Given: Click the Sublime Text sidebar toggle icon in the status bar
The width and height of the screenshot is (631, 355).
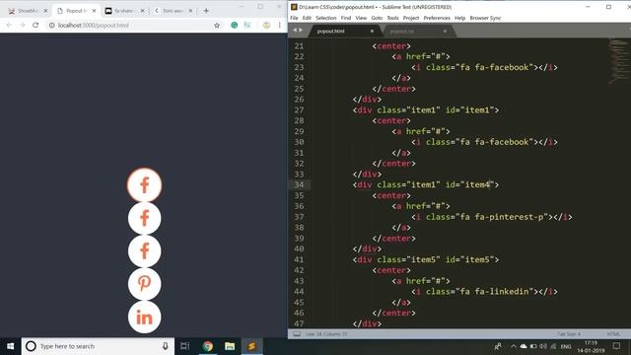Looking at the screenshot, I should point(297,334).
